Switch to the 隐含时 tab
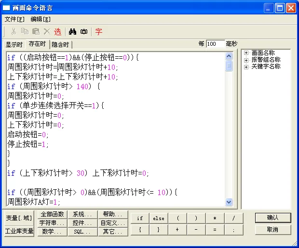Image resolution: width=299 pixels, height=248 pixels. (60, 45)
